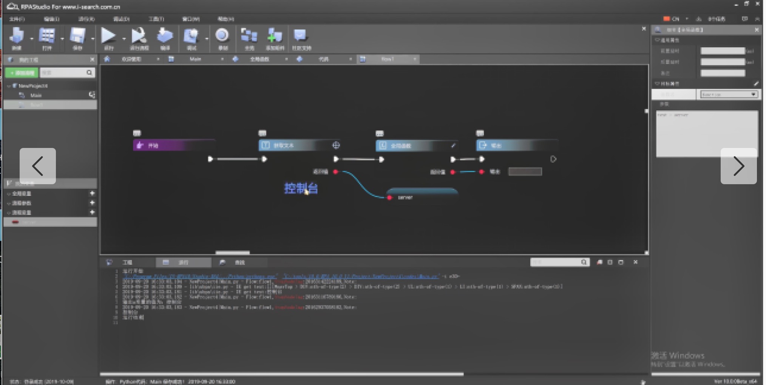Open the dropdown arrow next to Open

(x=62, y=38)
